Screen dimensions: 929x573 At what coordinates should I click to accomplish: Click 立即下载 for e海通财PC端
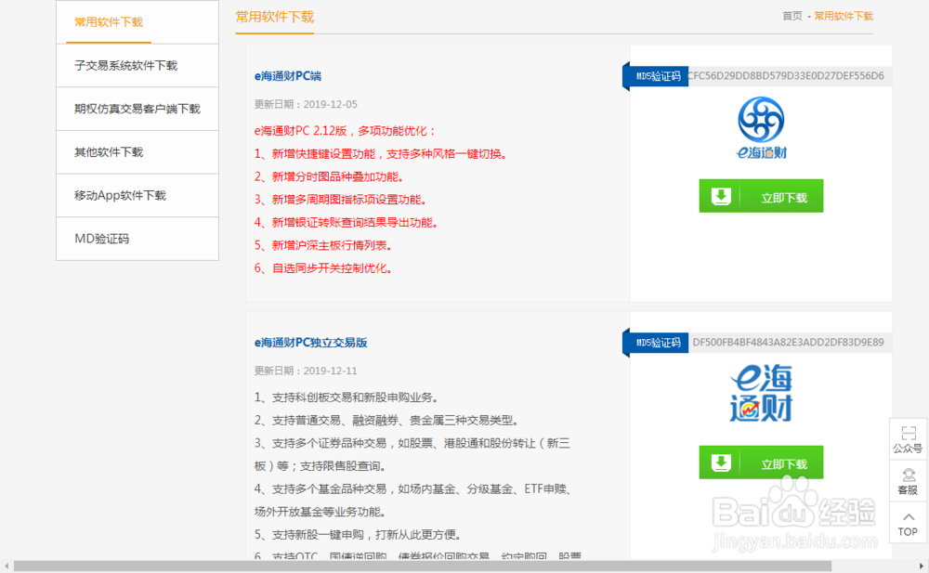coord(761,196)
